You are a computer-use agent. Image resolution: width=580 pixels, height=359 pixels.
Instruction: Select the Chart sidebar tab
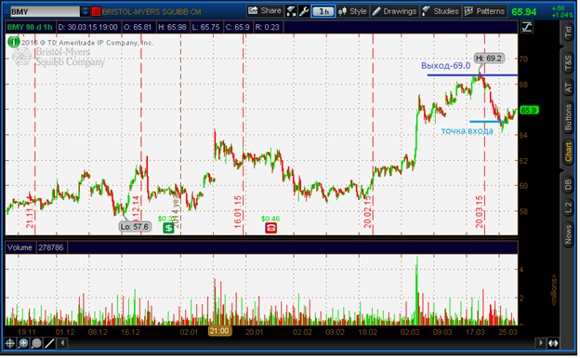pos(568,152)
